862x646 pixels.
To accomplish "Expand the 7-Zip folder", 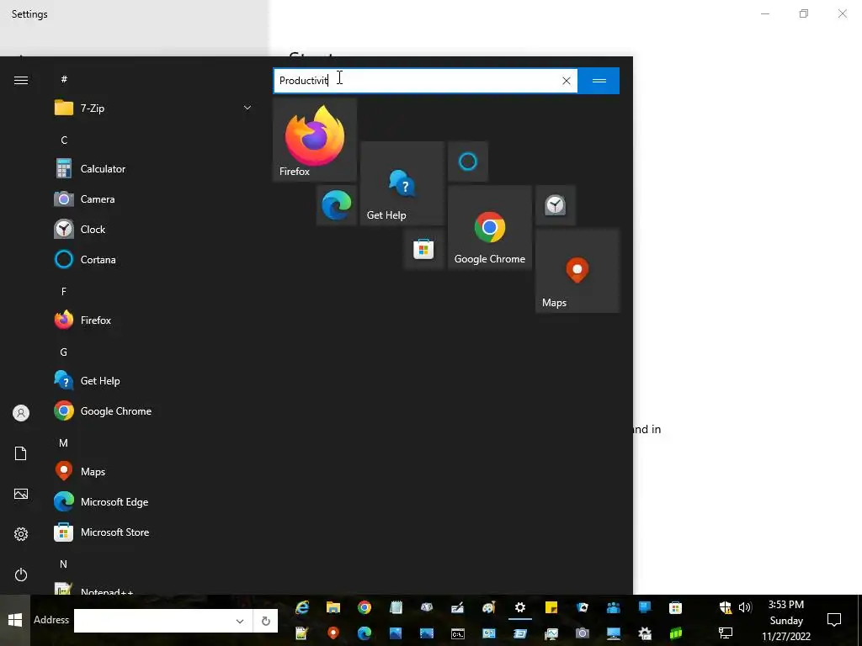I will (x=154, y=109).
